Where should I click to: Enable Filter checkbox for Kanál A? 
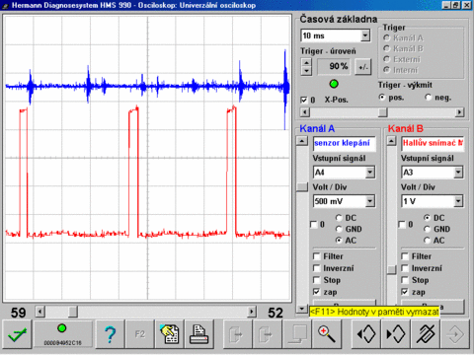coord(317,256)
